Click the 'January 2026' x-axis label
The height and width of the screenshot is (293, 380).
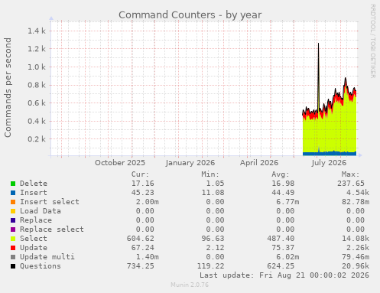click(x=190, y=163)
